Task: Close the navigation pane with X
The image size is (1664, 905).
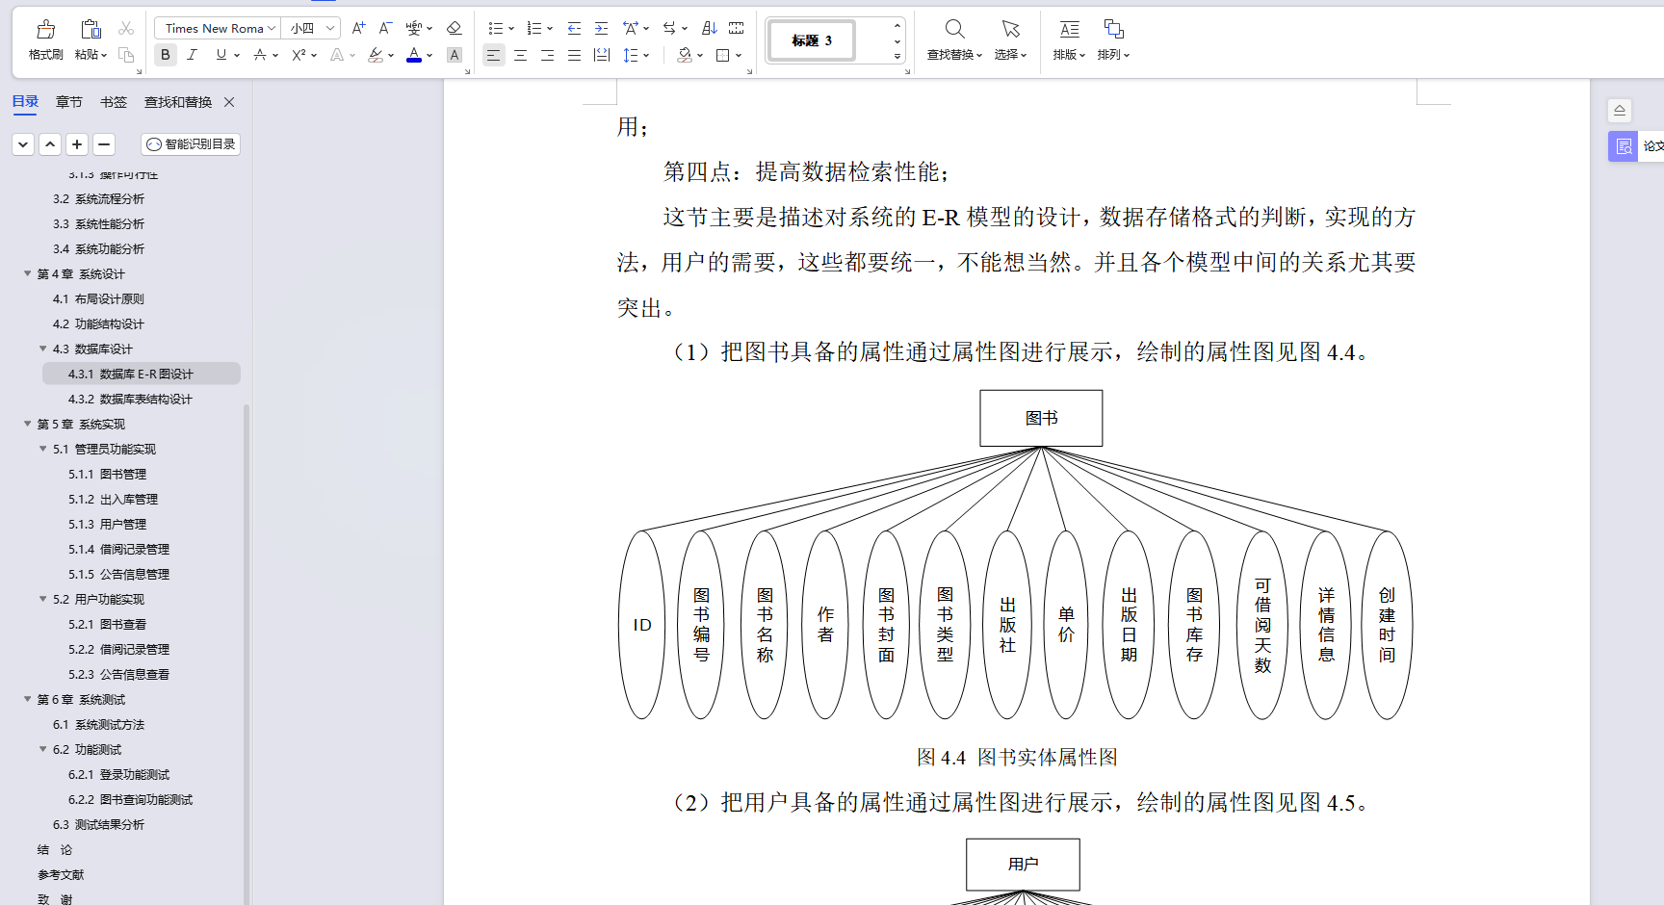Action: point(229,102)
